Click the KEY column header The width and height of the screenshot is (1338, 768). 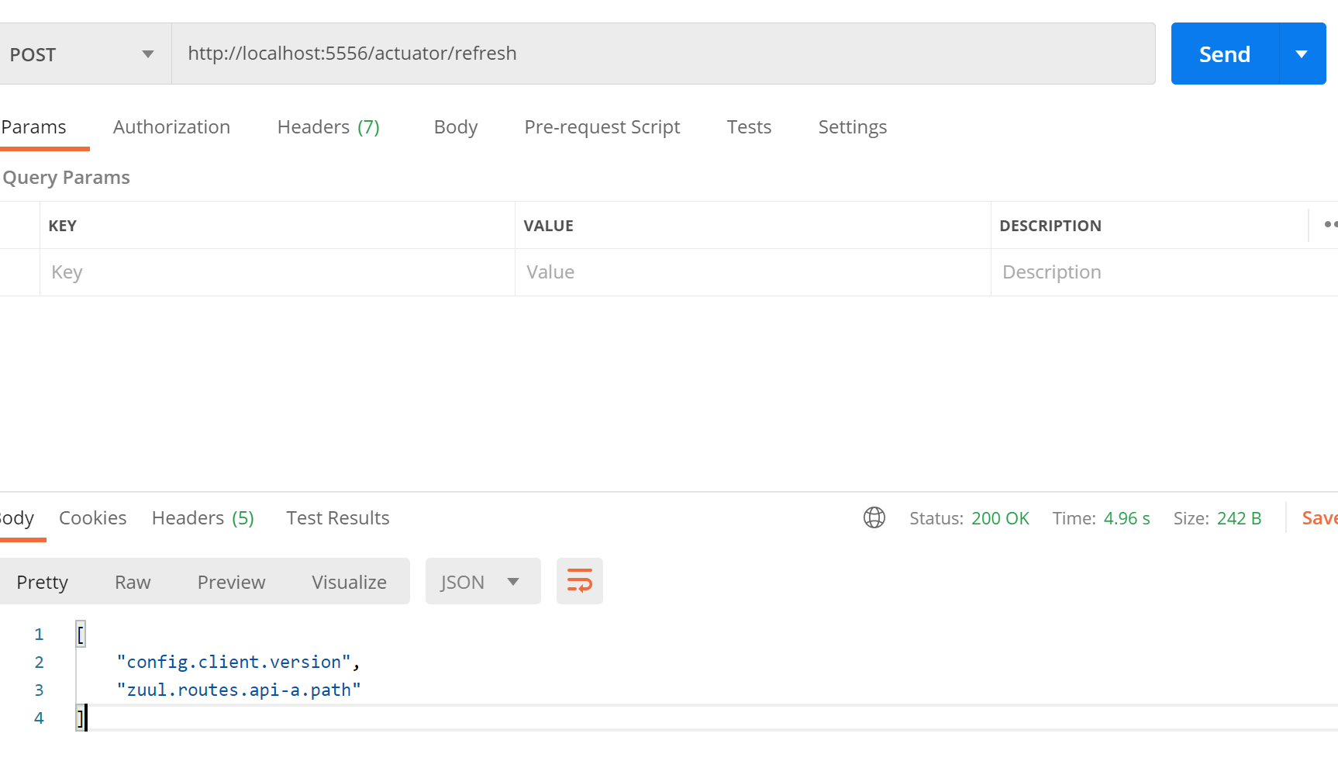pyautogui.click(x=62, y=226)
